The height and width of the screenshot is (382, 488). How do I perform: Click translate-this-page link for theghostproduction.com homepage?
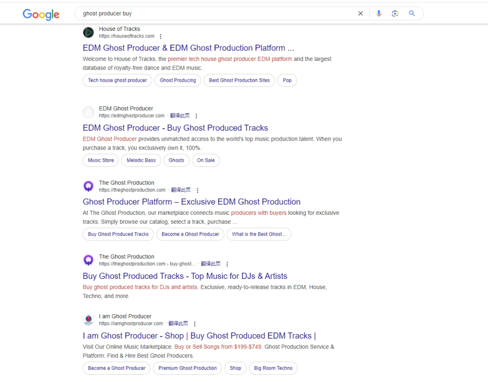click(181, 190)
